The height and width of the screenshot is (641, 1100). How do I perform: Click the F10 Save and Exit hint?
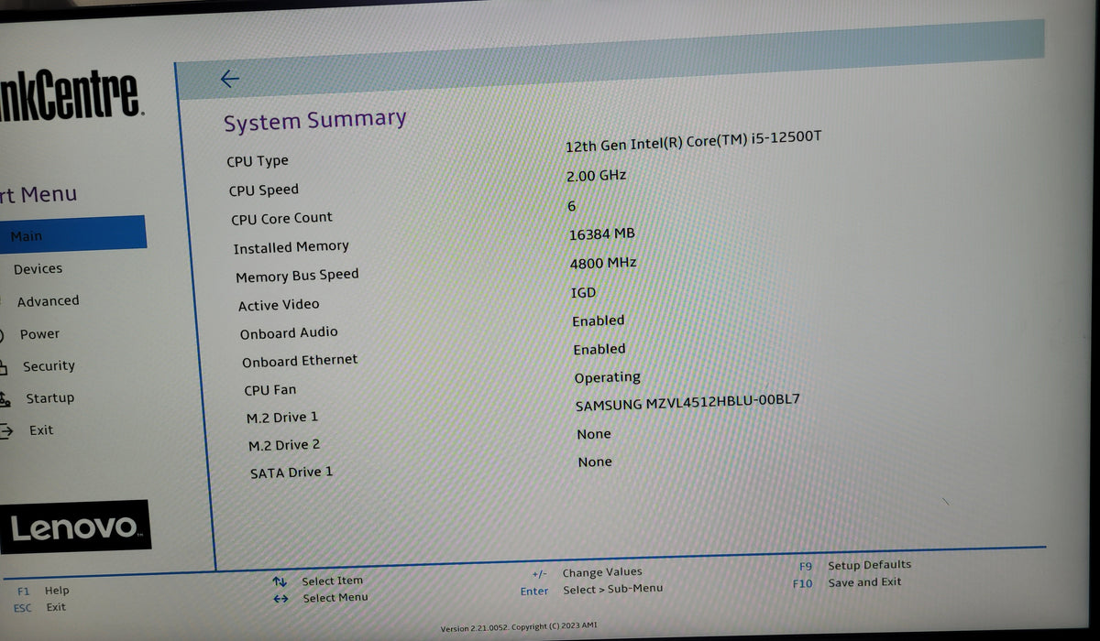[847, 582]
